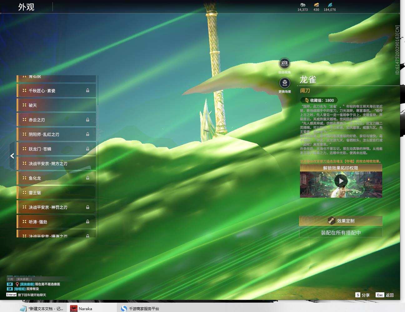The image size is (405, 312).
Task: Select the 跃龙门·苍鳞 skin
Action: click(56, 149)
